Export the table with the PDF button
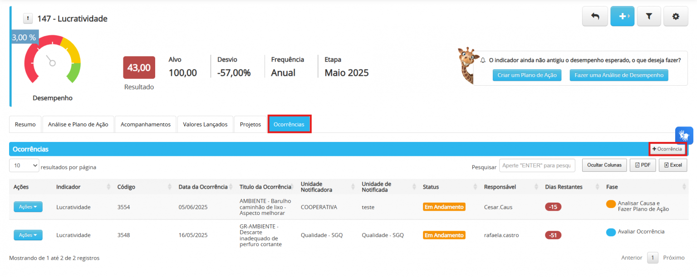Viewport: 697px width, 277px height. 643,165
